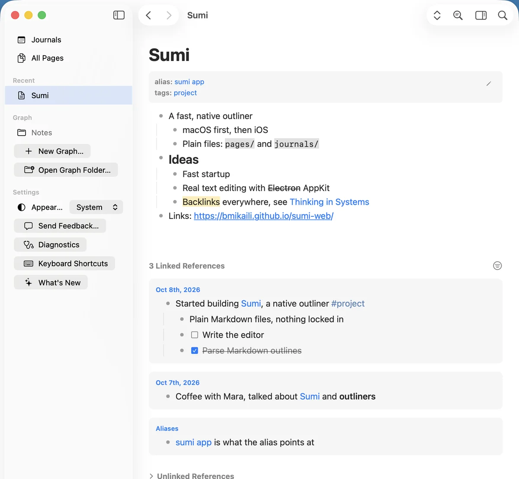Check the Write the editor checkbox

pos(195,335)
